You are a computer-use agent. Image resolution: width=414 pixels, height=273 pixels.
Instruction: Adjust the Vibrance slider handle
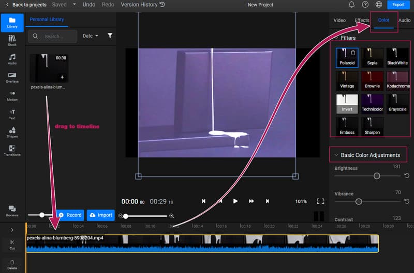point(358,202)
